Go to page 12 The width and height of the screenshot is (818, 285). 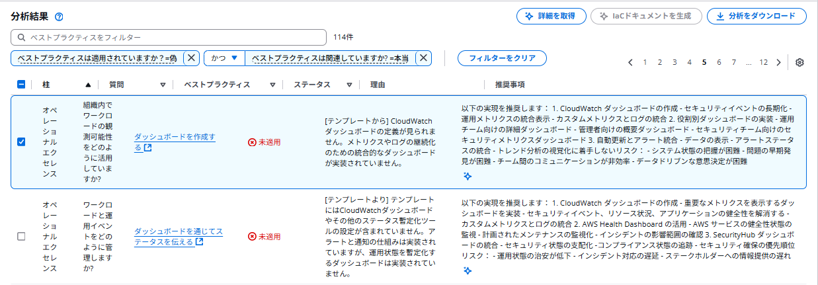click(764, 62)
